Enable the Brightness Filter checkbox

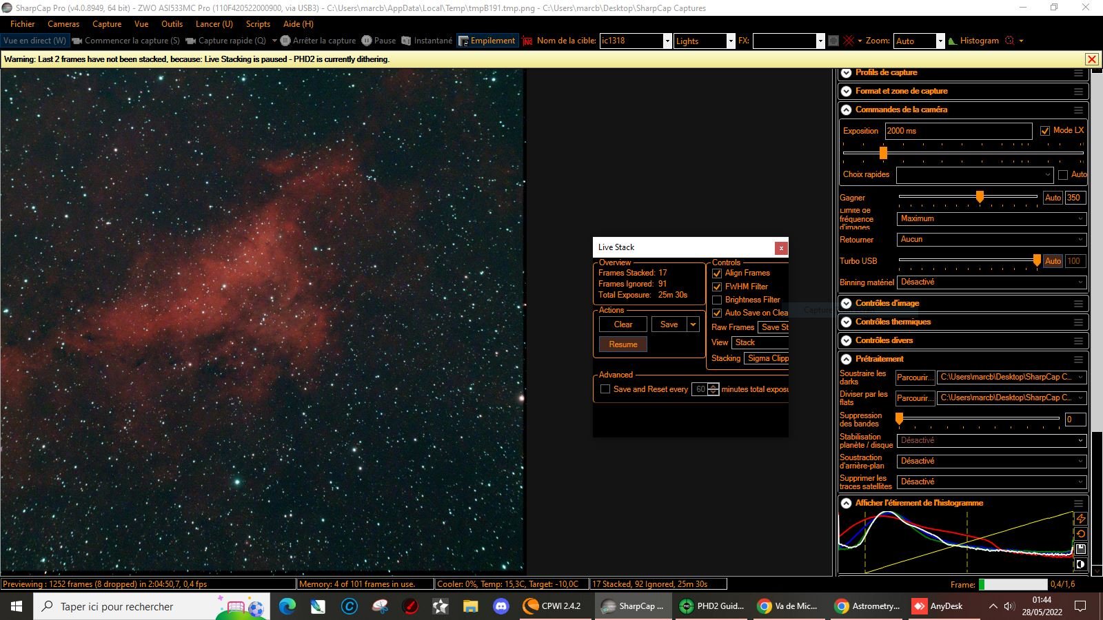[717, 300]
